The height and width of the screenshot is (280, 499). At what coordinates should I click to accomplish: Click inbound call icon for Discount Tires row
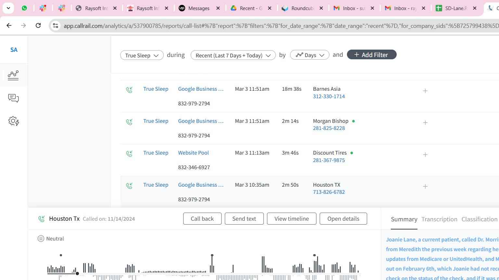coord(129,154)
